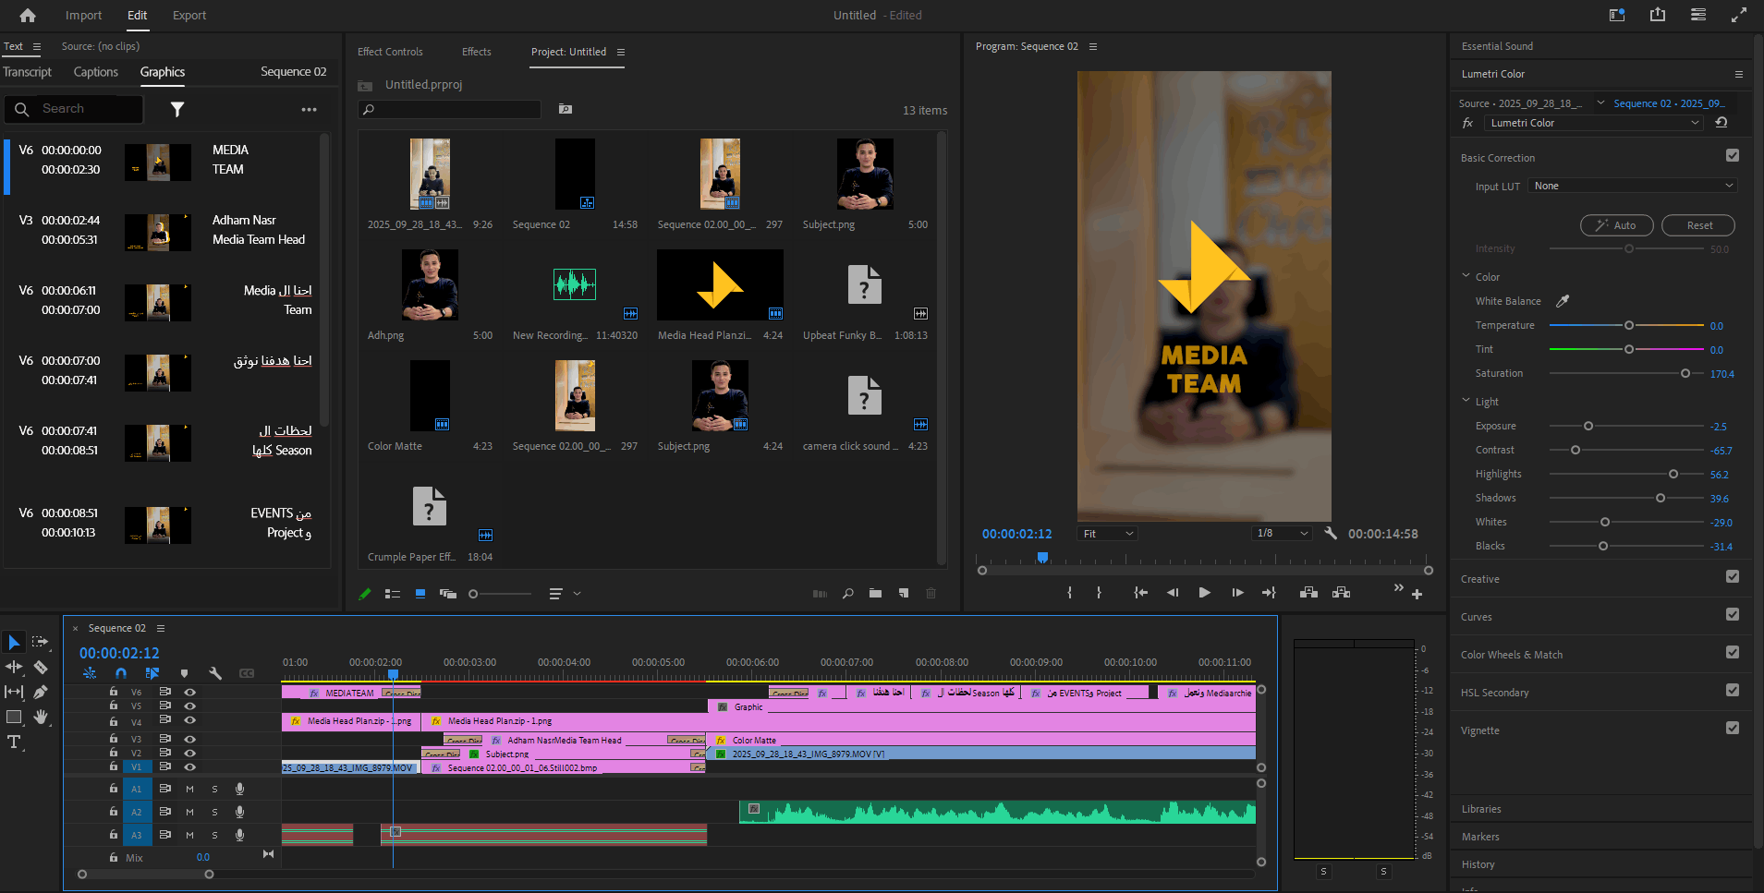This screenshot has height=893, width=1764.
Task: Open Program Monitor wrench settings
Action: click(x=1331, y=534)
